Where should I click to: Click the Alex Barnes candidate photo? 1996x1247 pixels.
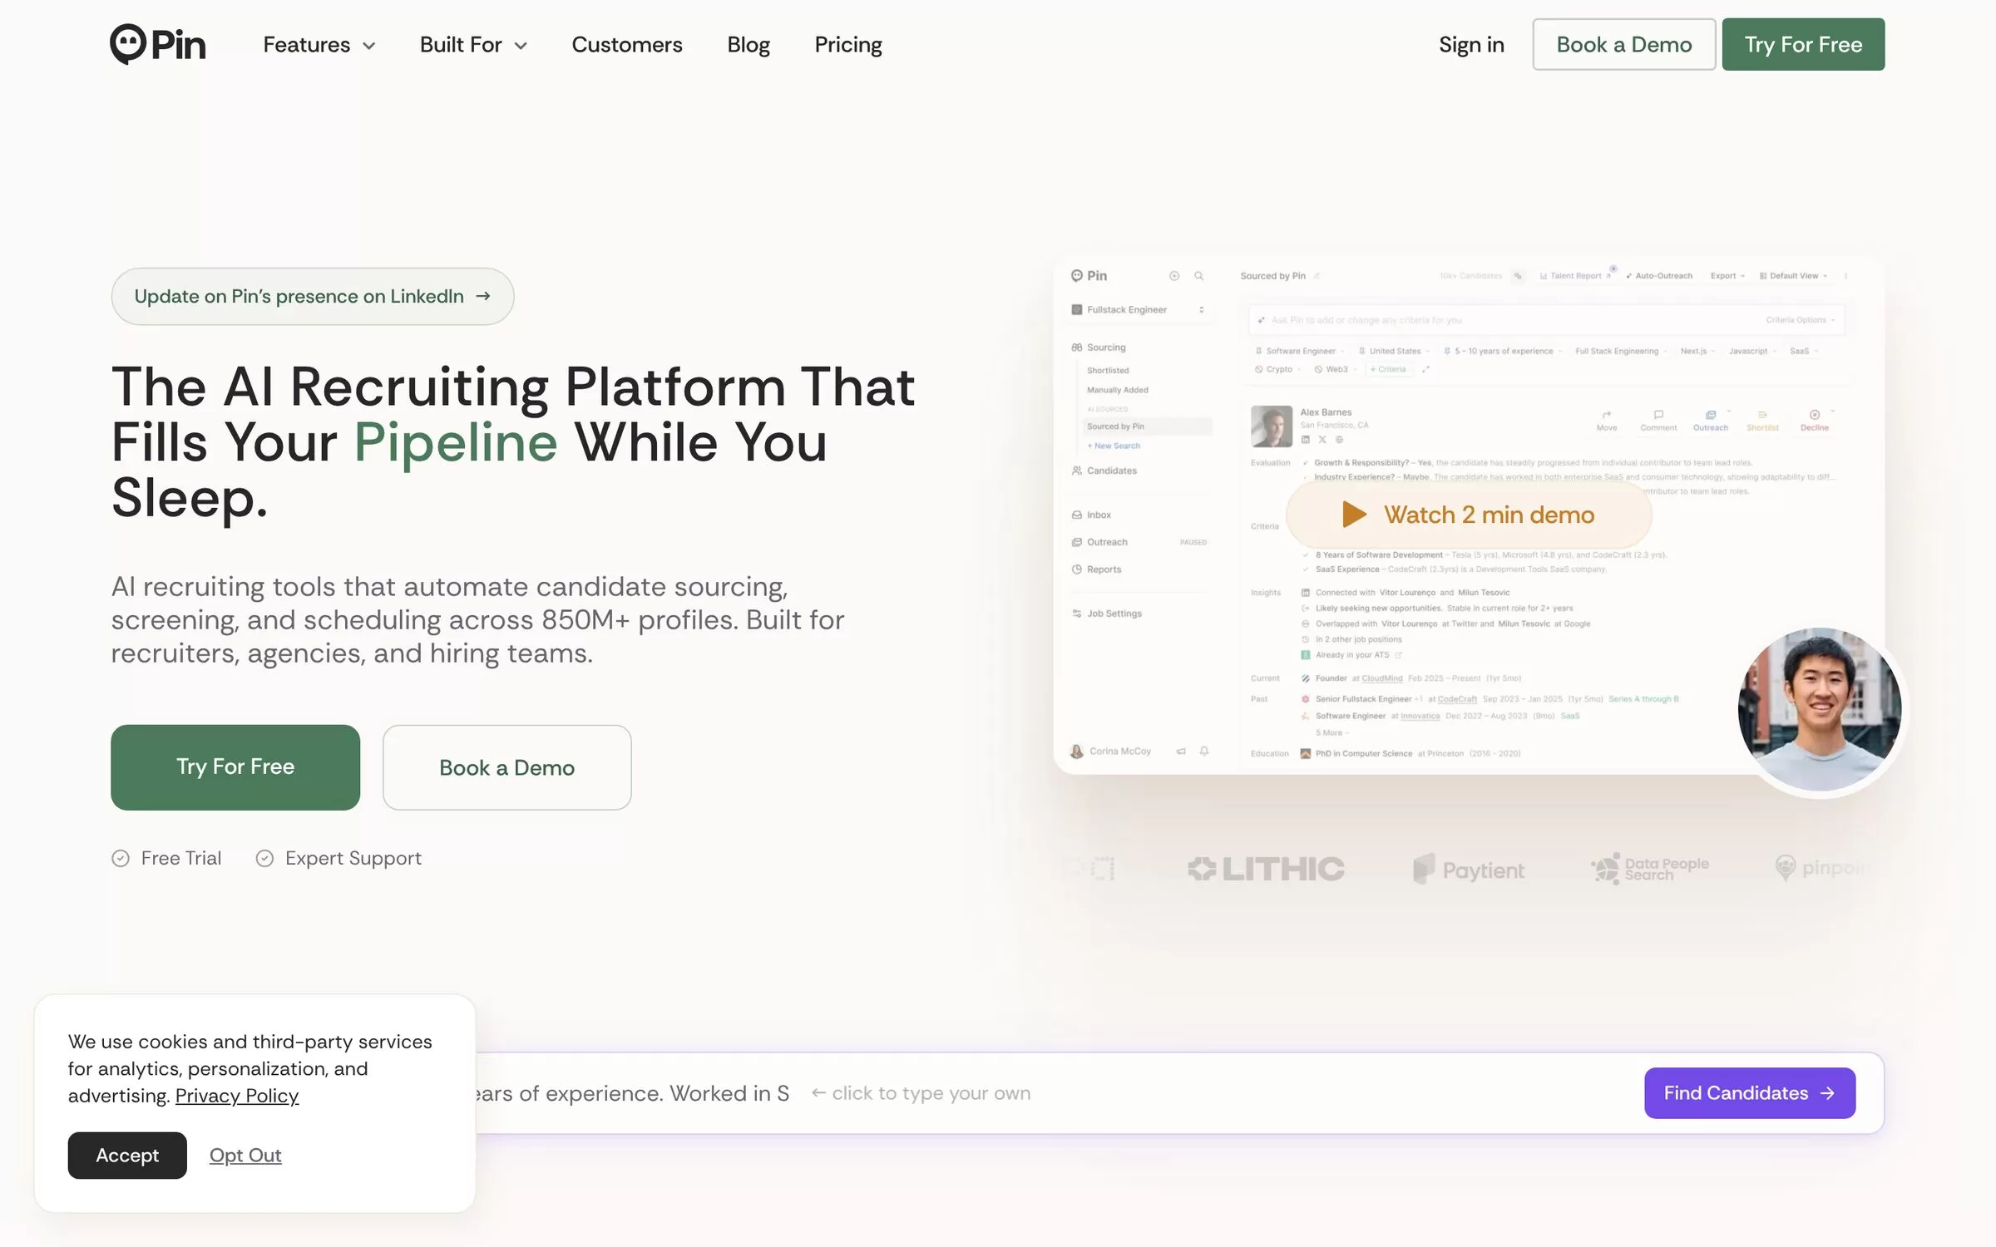coord(1271,426)
